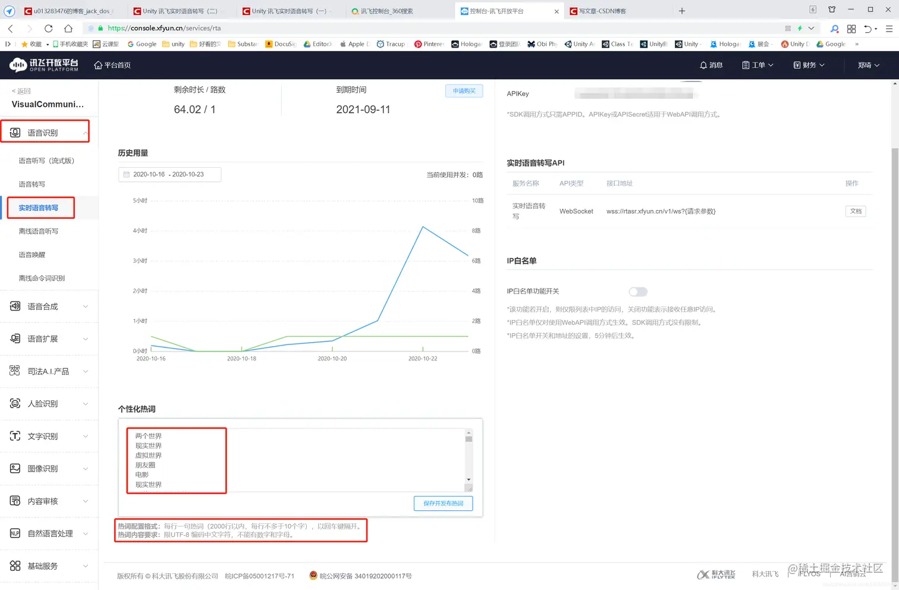Click the 文字识别 text icon
The image size is (899, 590).
pos(15,436)
